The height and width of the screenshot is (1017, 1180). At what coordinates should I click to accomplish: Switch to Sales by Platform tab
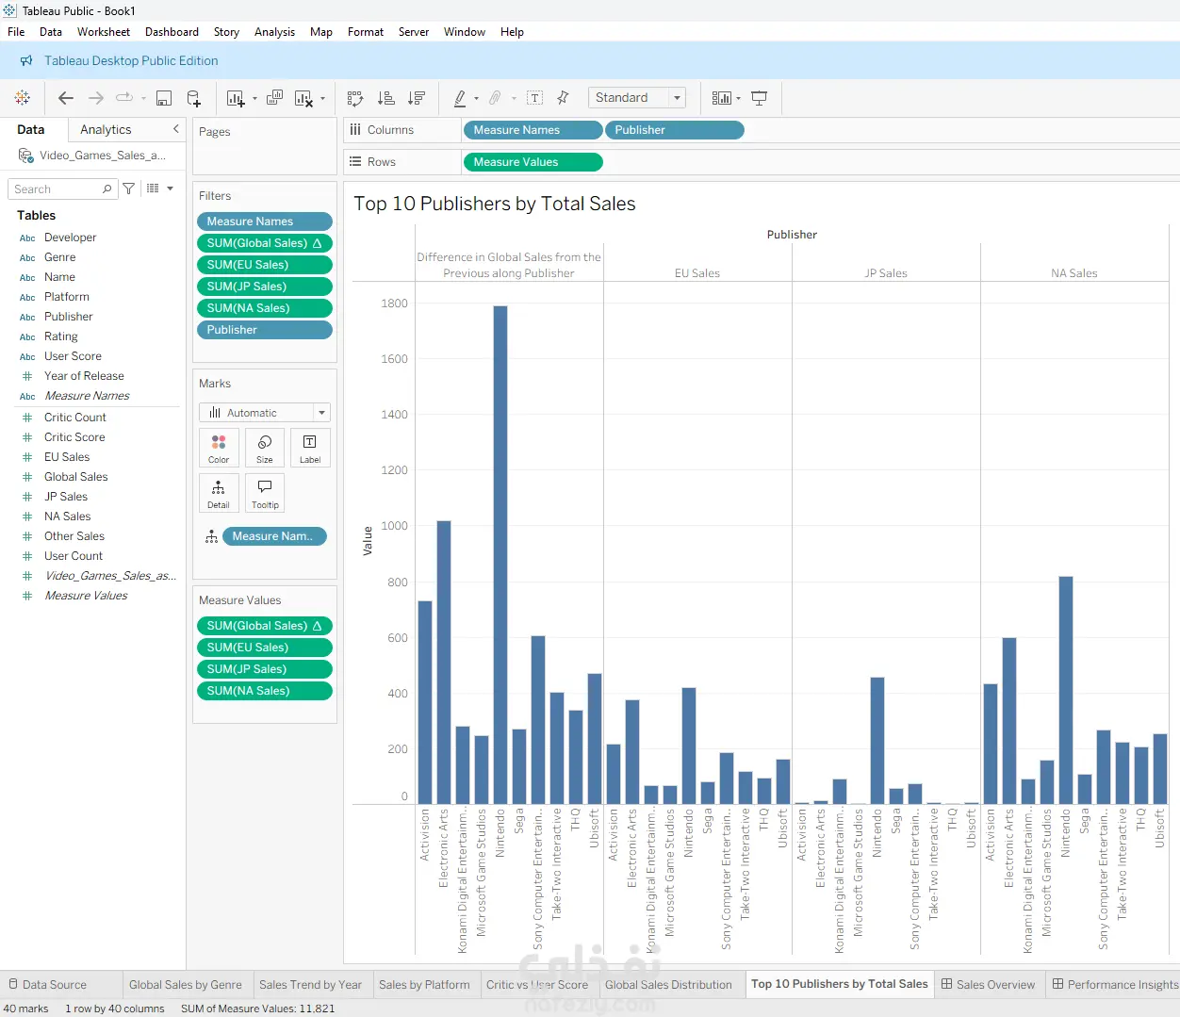[x=424, y=985]
